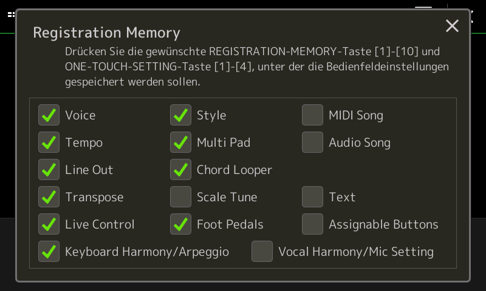Toggle the Chord Looper checkbox
Screen dimensions: 486x291
180,170
